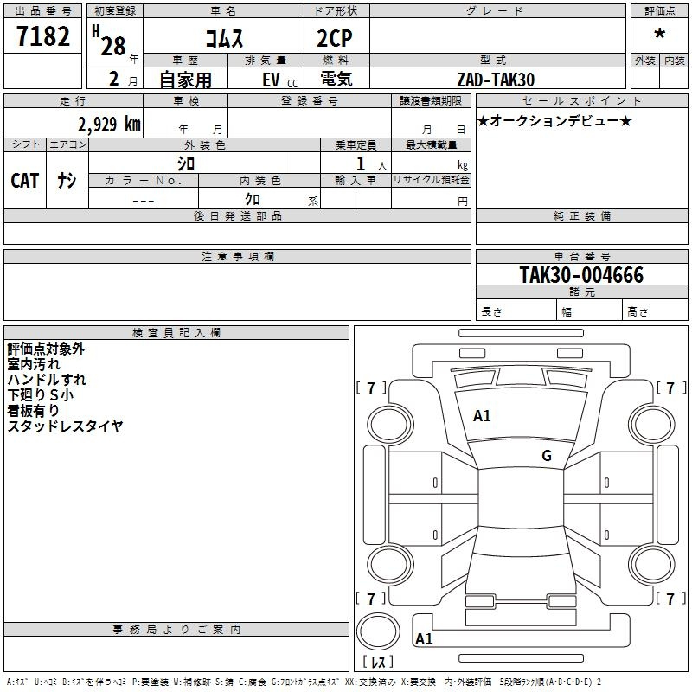
Task: Click the A1 scratch mark on the hood
Action: click(482, 416)
